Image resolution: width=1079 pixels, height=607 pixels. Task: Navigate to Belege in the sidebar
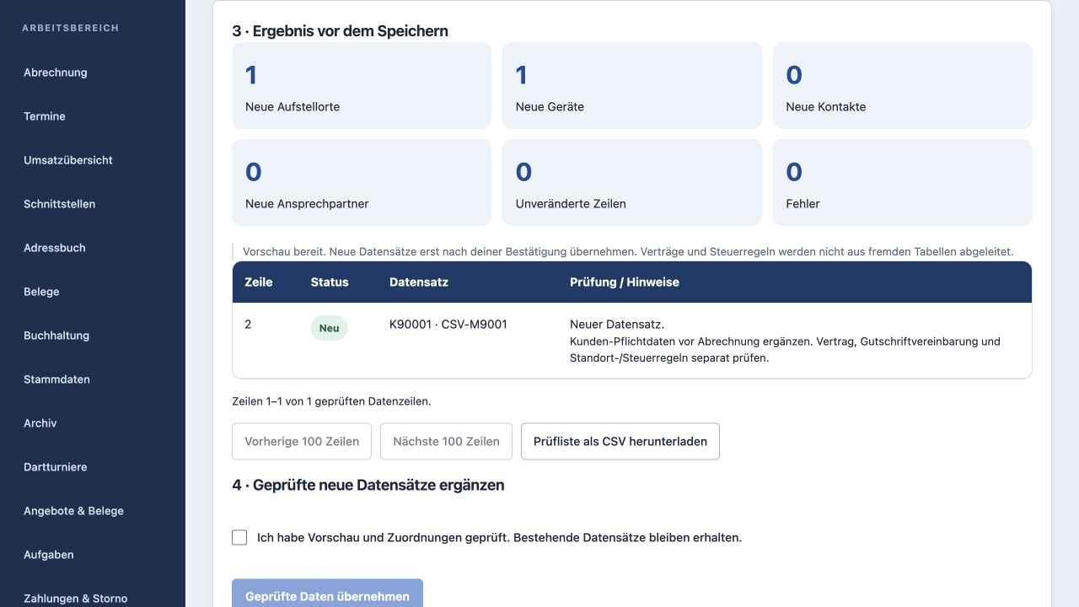coord(41,292)
